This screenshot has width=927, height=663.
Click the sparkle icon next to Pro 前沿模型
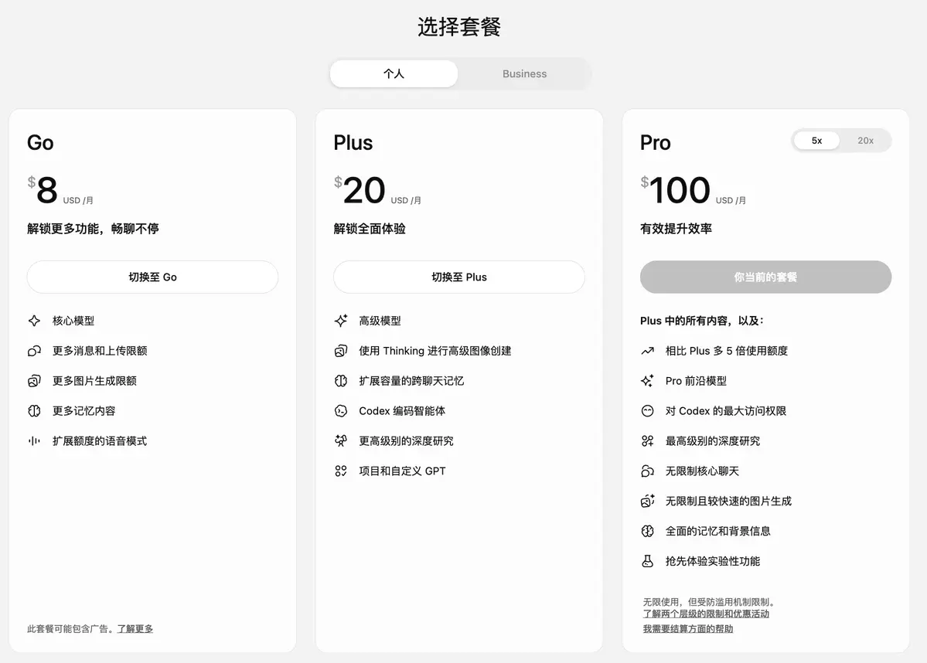coord(647,381)
